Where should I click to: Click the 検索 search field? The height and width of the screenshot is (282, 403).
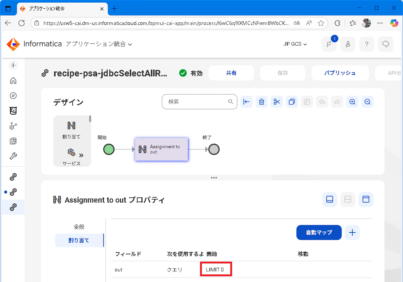200,102
